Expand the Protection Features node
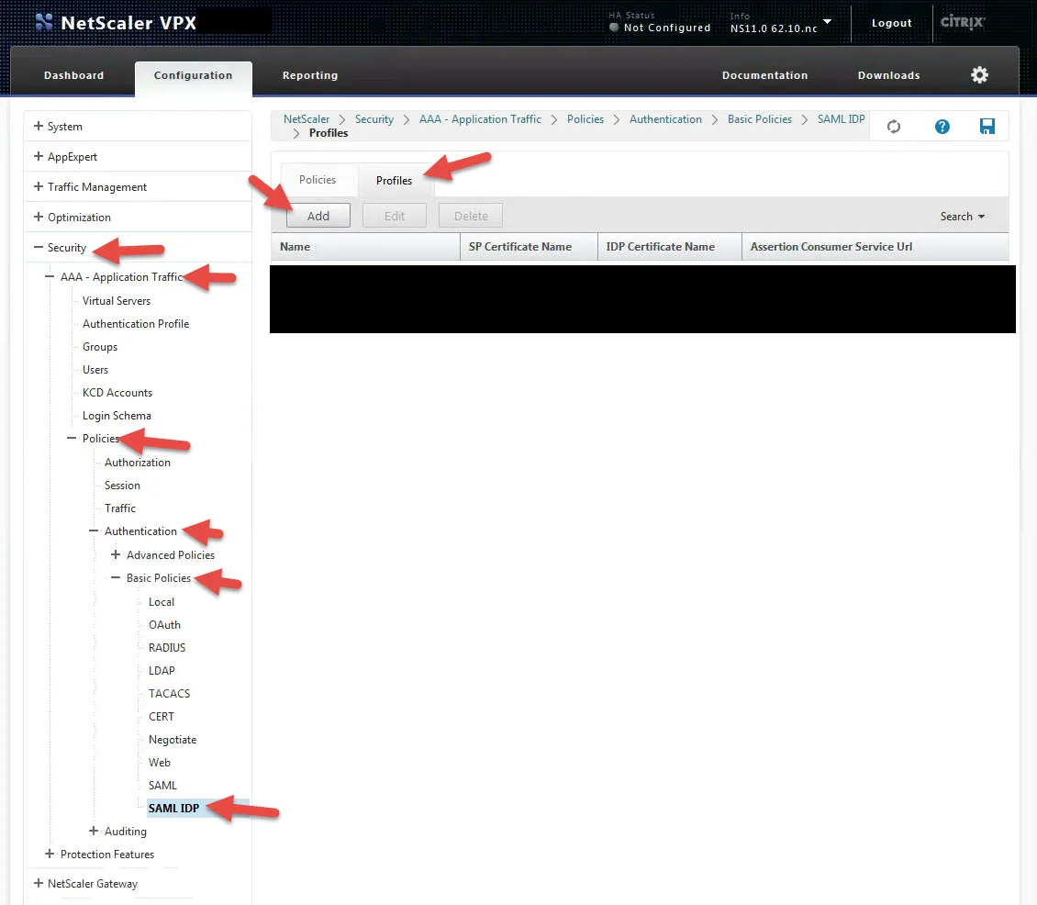This screenshot has height=905, width=1037. [x=50, y=855]
